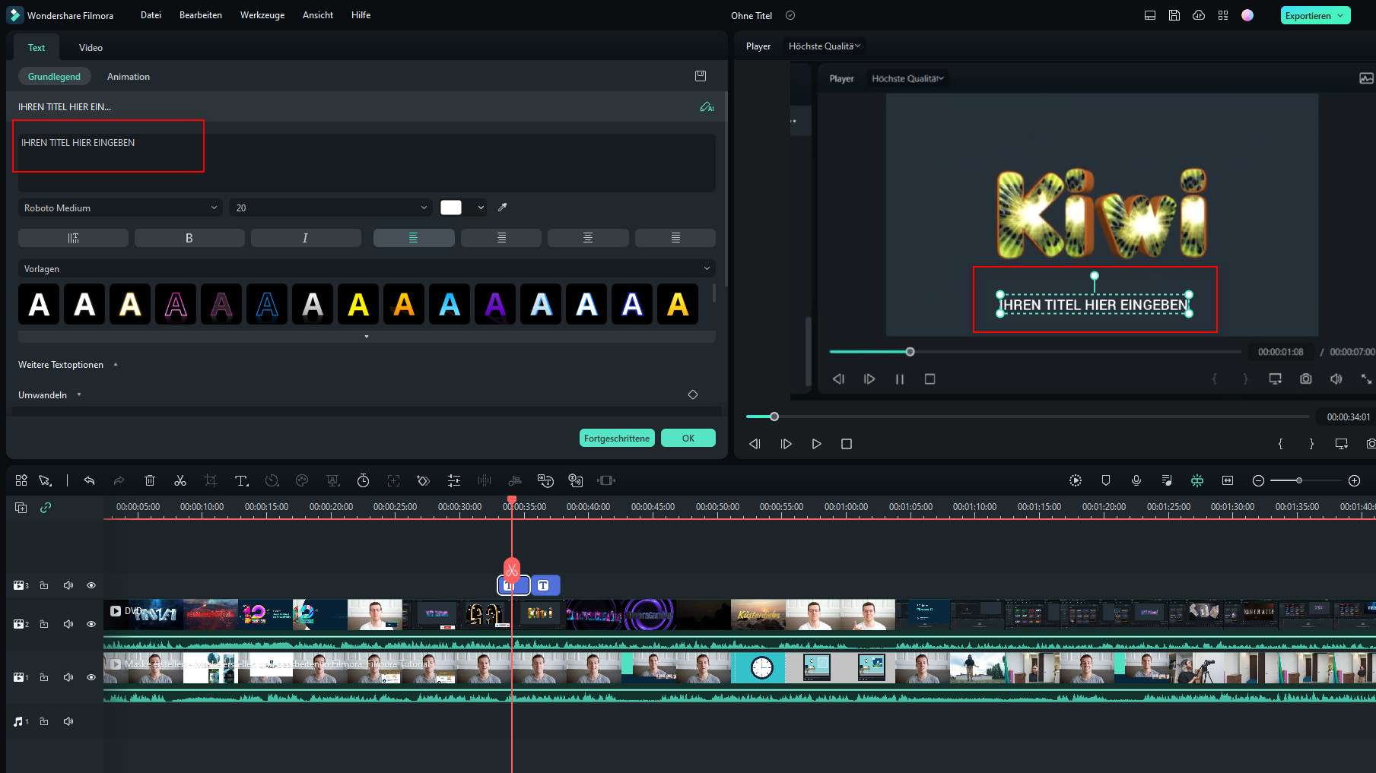1376x773 pixels.
Task: Click the timeline zoom slider
Action: 1305,480
